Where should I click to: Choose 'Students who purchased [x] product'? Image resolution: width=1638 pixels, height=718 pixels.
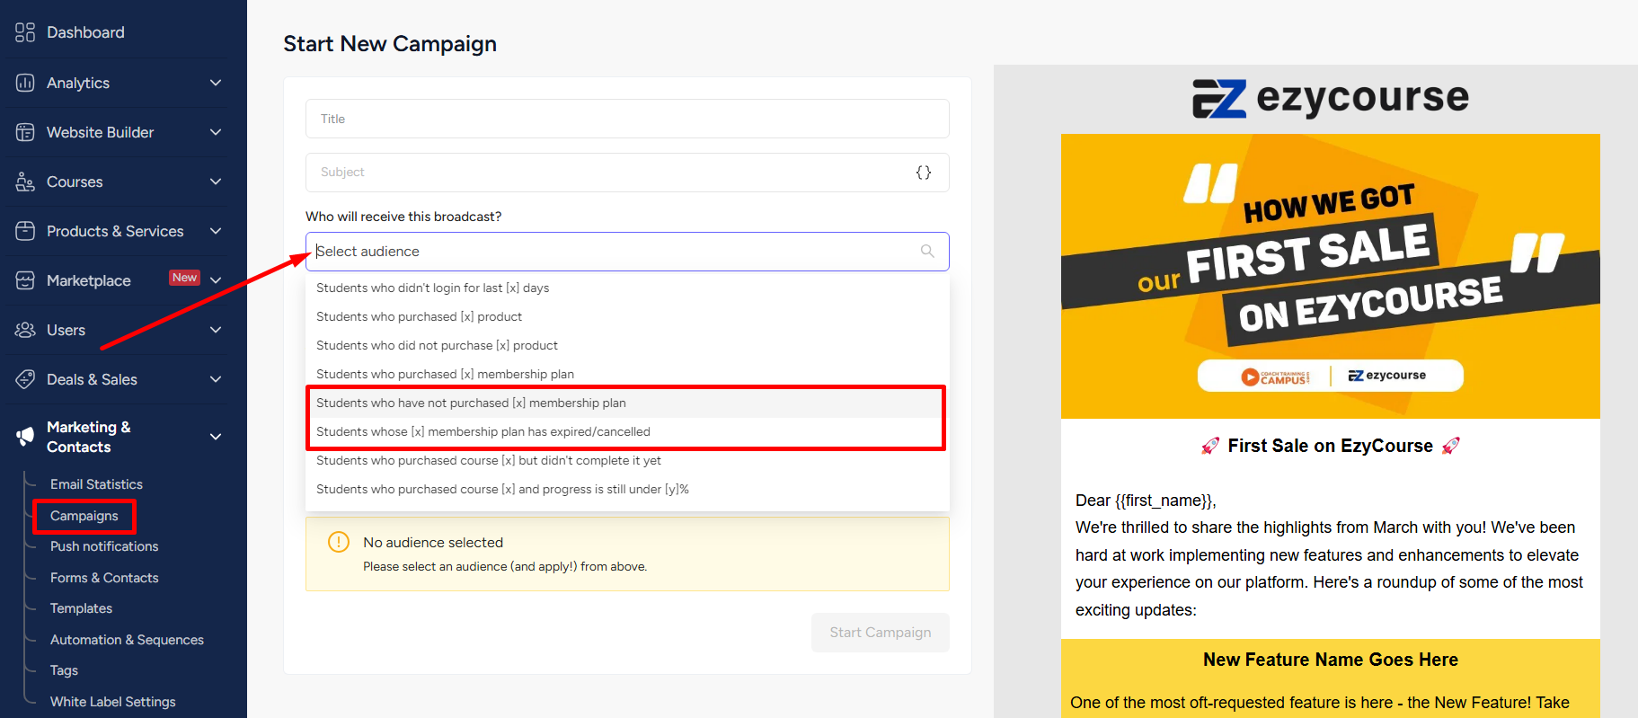(x=627, y=317)
